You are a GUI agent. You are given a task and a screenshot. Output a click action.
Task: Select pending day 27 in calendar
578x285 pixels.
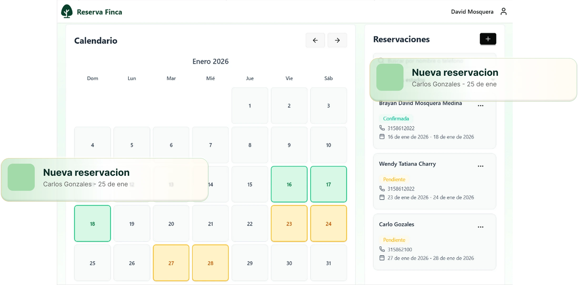[x=171, y=263]
